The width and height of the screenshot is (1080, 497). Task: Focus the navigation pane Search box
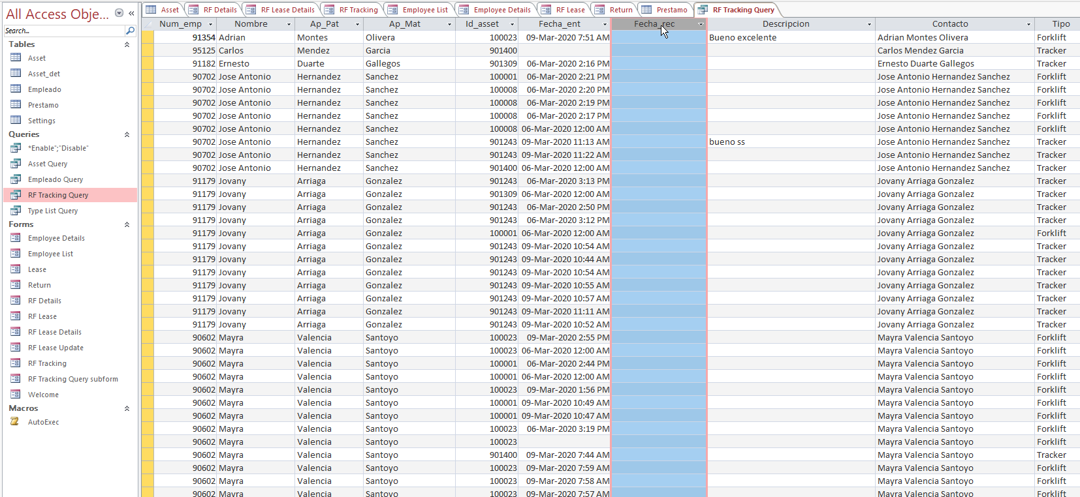(x=64, y=31)
